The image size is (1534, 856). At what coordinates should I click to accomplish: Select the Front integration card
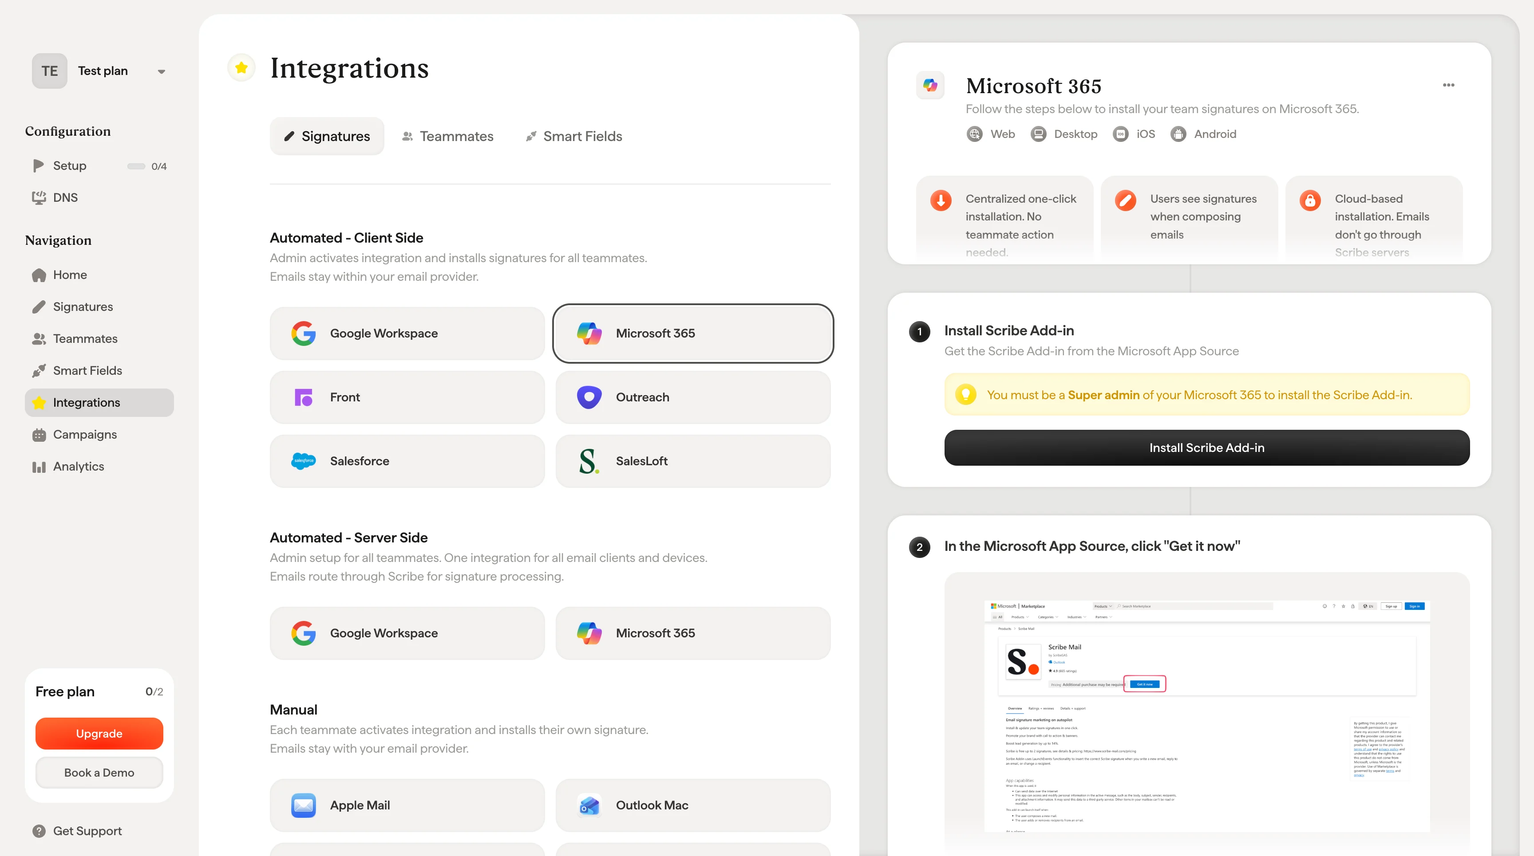pyautogui.click(x=407, y=397)
